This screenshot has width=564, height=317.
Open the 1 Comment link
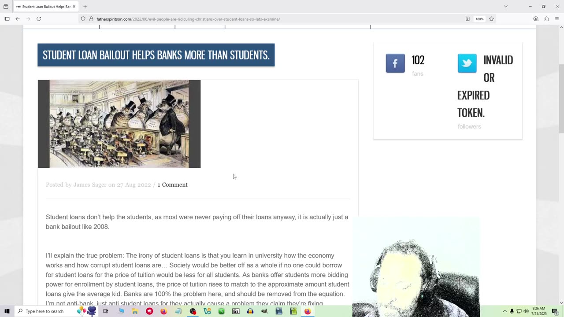(x=172, y=184)
